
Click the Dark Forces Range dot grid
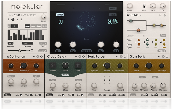point(107,81)
